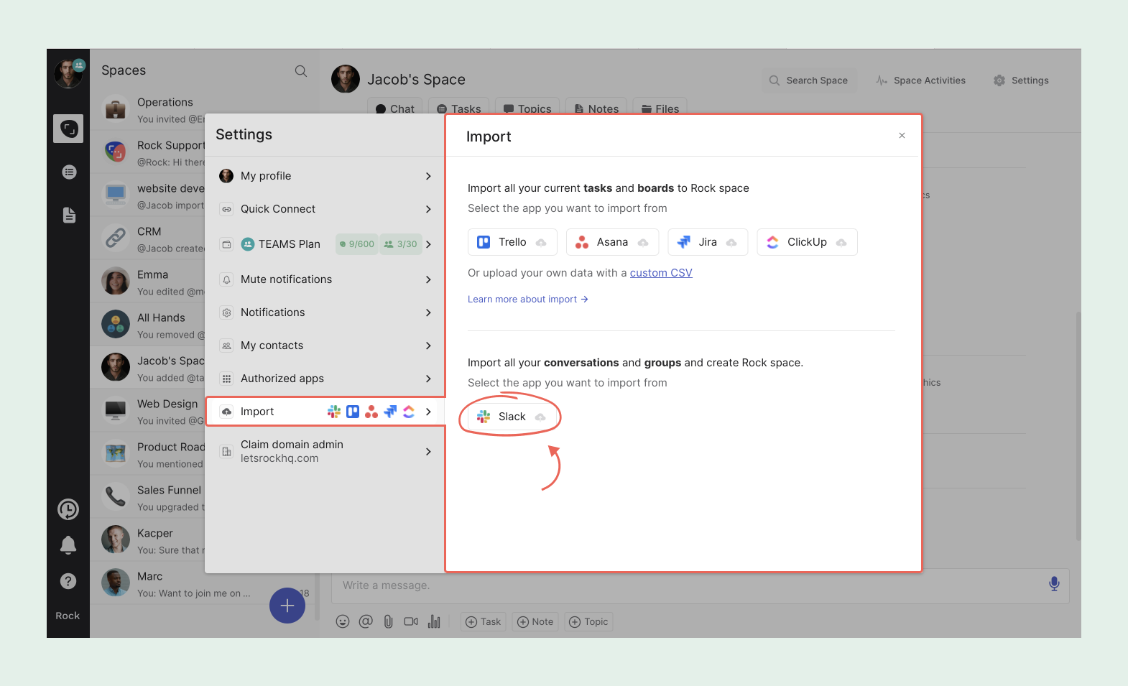Open the Emma conversation
Screen dimensions: 1128x686
(147, 282)
